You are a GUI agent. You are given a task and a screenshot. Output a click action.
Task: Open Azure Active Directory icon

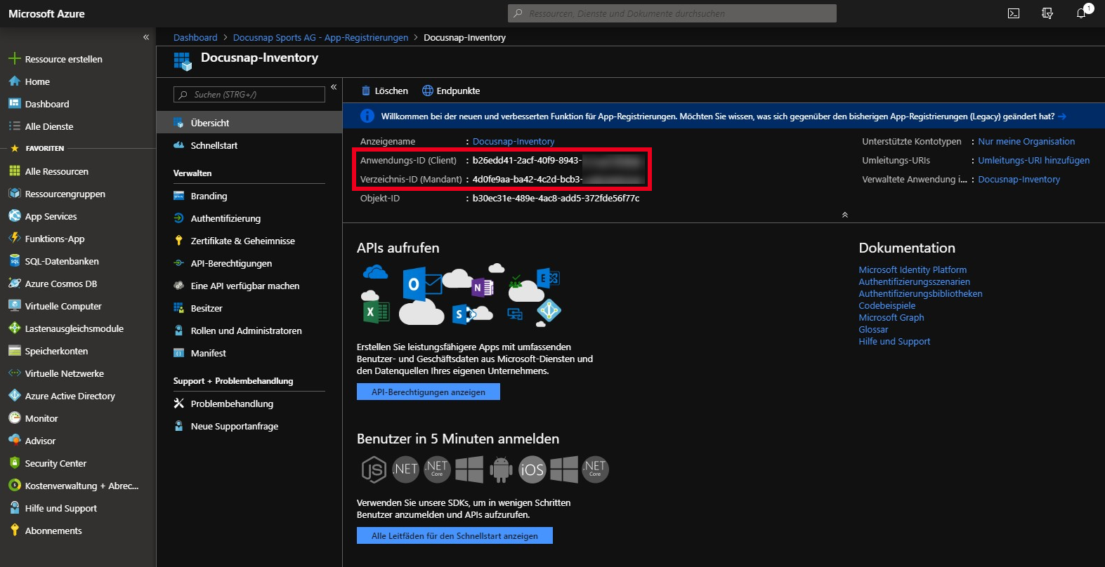tap(14, 396)
